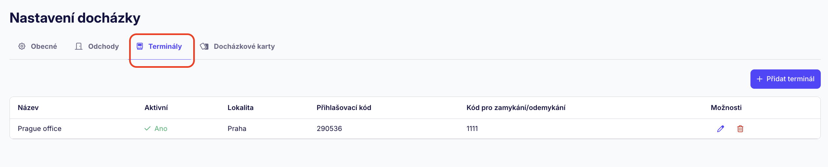Click the Název column header
This screenshot has width=828, height=167.
click(x=28, y=108)
